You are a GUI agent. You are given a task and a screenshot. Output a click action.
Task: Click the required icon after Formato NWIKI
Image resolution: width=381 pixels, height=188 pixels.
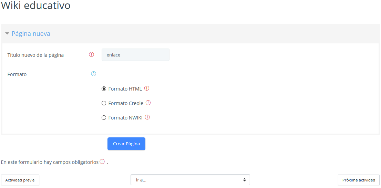pos(147,117)
